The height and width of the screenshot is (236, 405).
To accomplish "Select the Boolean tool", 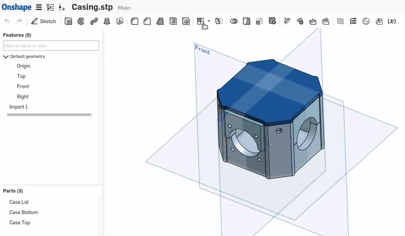I will click(x=234, y=21).
